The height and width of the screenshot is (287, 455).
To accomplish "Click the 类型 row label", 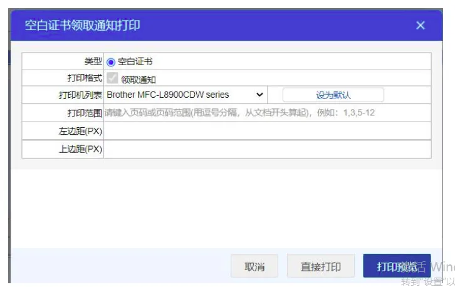I will 93,61.
